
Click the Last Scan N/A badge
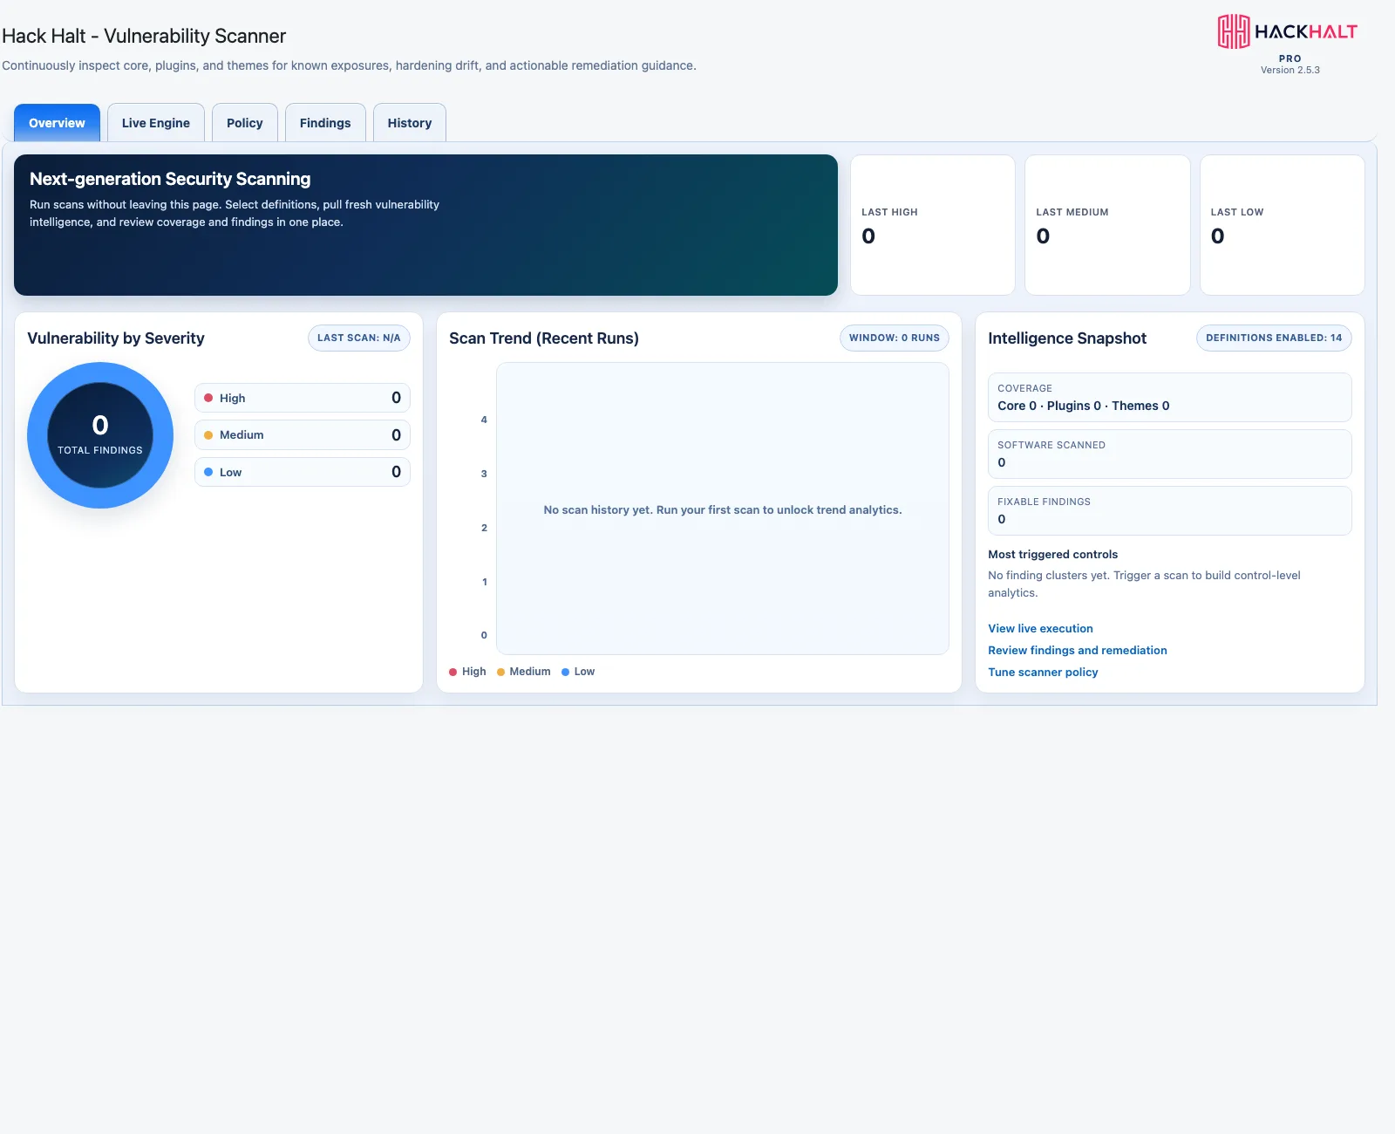[x=359, y=338]
